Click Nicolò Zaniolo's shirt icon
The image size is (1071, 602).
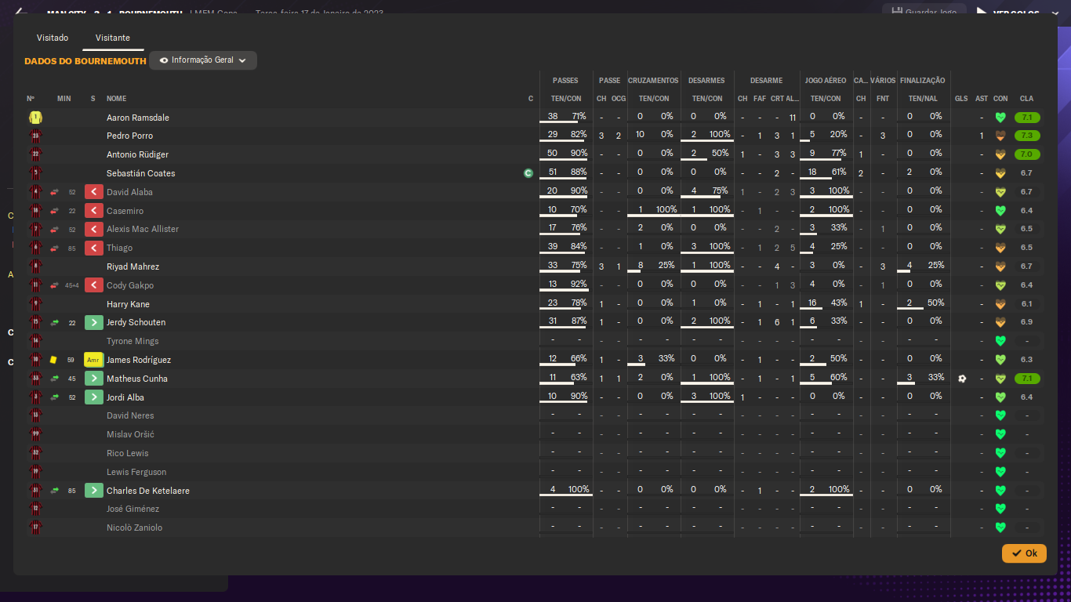click(35, 528)
